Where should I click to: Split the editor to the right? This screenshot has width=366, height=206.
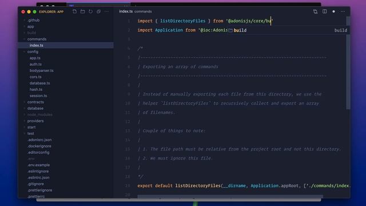pyautogui.click(x=324, y=11)
